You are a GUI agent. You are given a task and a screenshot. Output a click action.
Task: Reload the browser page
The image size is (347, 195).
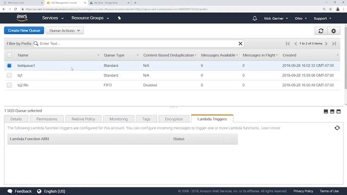coord(15,9)
